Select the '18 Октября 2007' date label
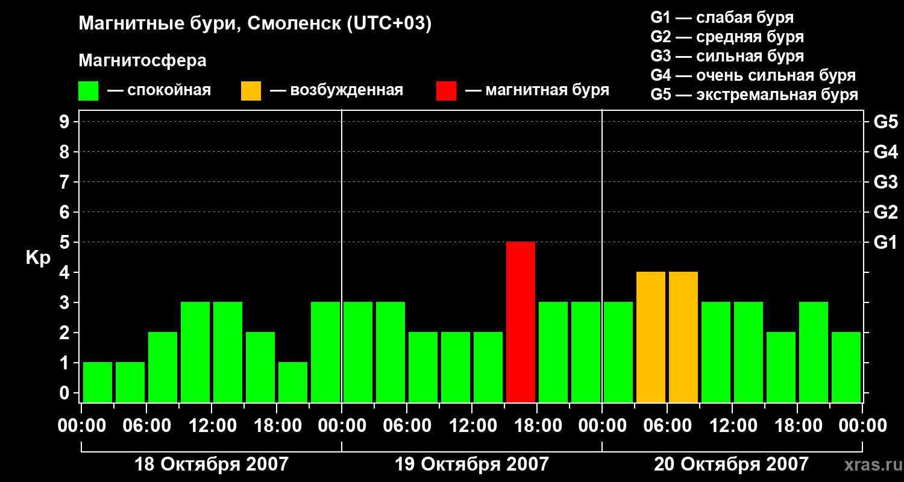Image resolution: width=904 pixels, height=482 pixels. point(211,465)
